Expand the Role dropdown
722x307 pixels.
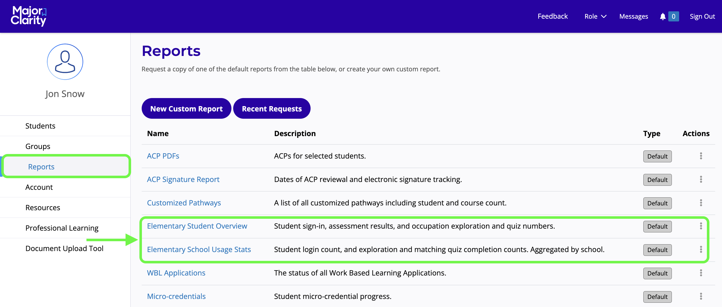(x=595, y=17)
